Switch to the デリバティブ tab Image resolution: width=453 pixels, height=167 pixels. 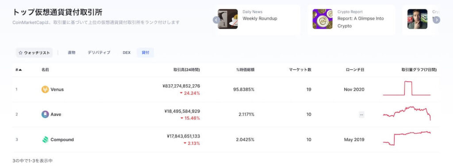click(99, 53)
